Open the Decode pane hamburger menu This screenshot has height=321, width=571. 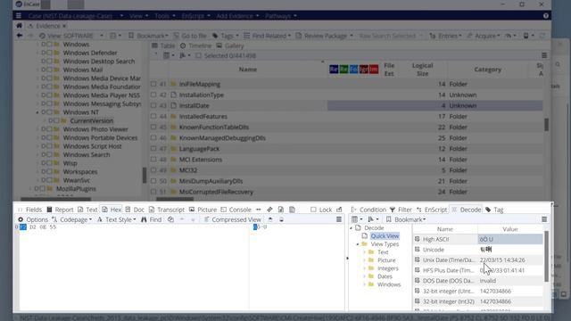(x=544, y=219)
